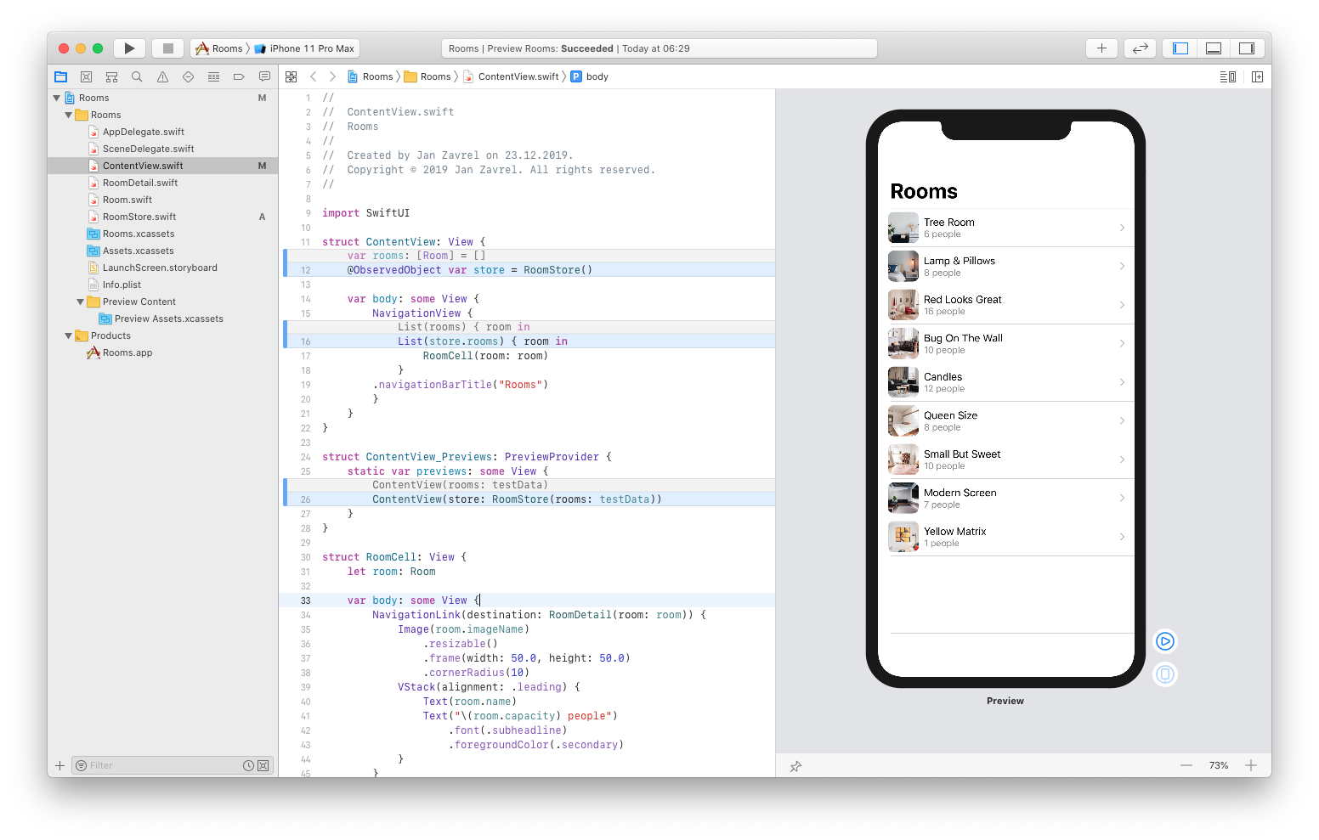1319x840 pixels.
Task: Hide the navigator sidebar
Action: coord(1179,48)
